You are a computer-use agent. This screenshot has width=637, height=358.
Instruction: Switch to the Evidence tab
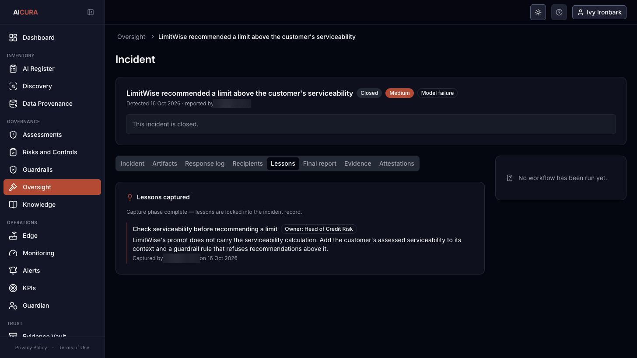coord(357,163)
